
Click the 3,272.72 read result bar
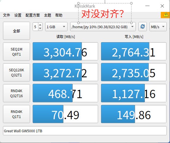click(65, 72)
